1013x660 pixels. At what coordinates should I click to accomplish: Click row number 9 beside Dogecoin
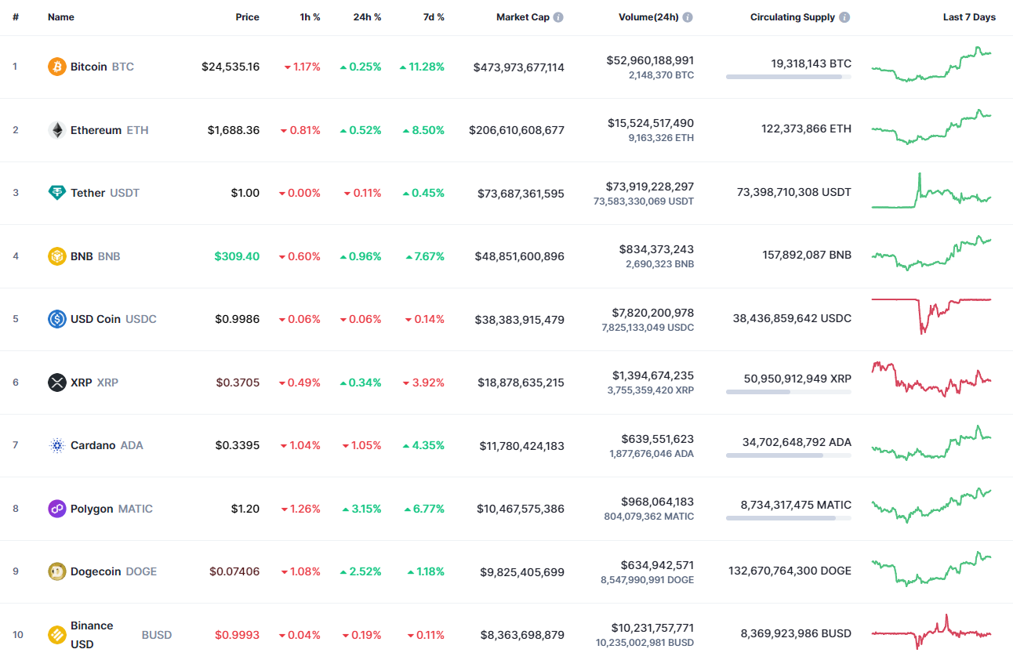[x=15, y=571]
